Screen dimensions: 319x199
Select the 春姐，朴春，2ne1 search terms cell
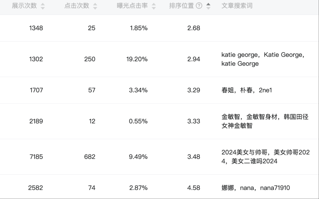247,90
